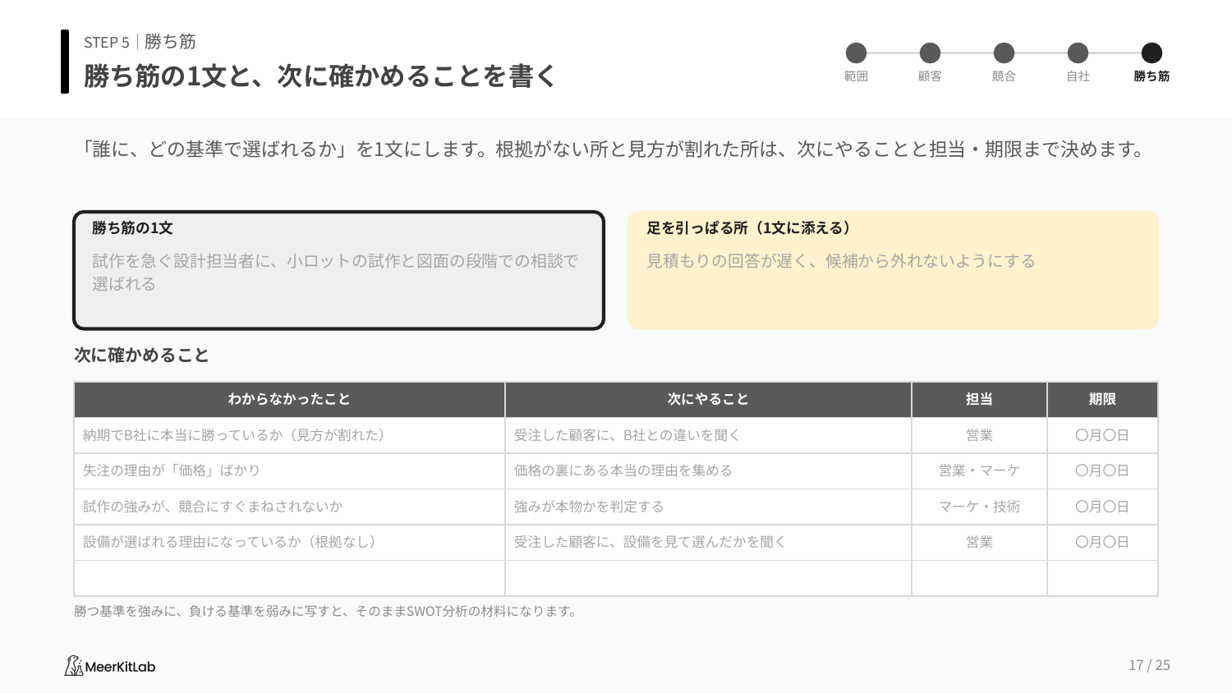This screenshot has height=693, width=1232.
Task: Select the 勝ち筋 step dot
Action: [1152, 53]
